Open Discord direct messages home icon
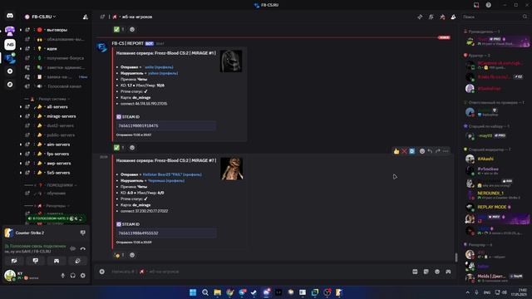The width and height of the screenshot is (532, 299). 10,17
